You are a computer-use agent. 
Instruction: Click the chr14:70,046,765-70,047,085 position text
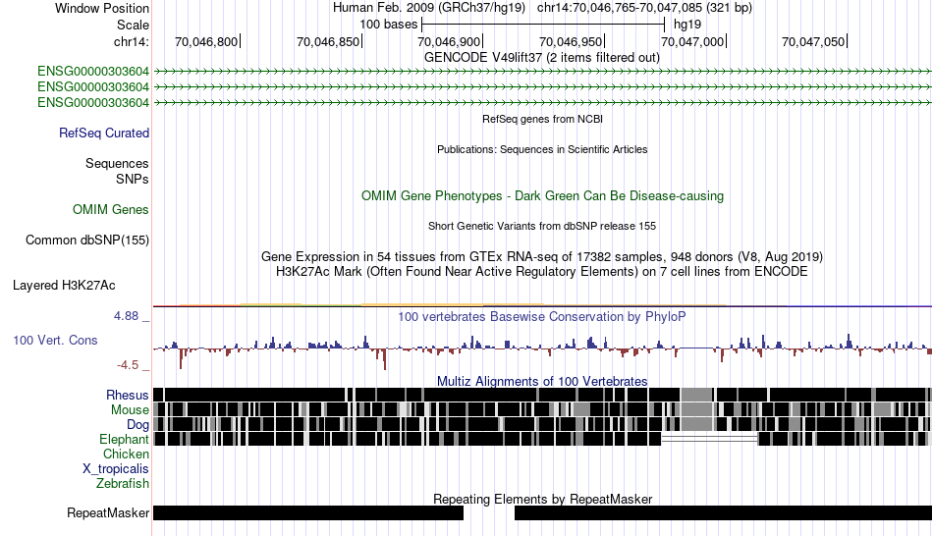pyautogui.click(x=644, y=8)
